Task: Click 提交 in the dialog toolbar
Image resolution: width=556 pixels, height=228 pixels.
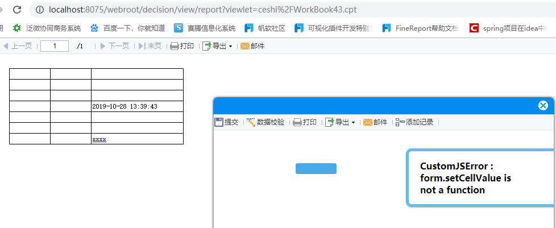Action: [x=227, y=122]
